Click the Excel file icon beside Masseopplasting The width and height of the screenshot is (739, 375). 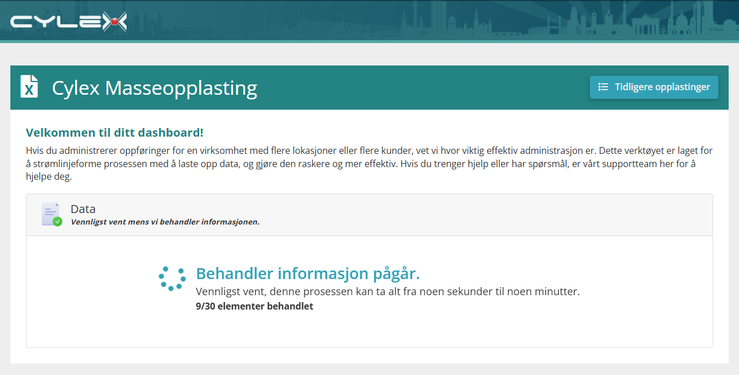29,87
